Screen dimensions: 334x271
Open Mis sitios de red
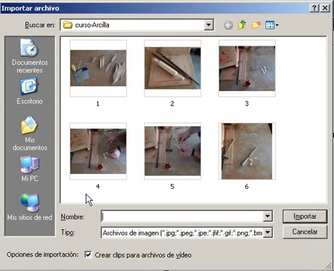pyautogui.click(x=30, y=207)
